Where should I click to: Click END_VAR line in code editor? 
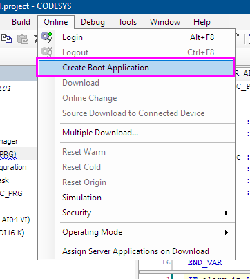[x=205, y=262]
